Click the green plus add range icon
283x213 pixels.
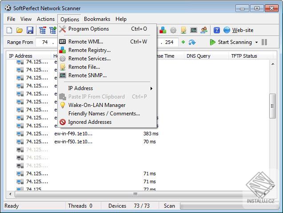click(x=183, y=42)
